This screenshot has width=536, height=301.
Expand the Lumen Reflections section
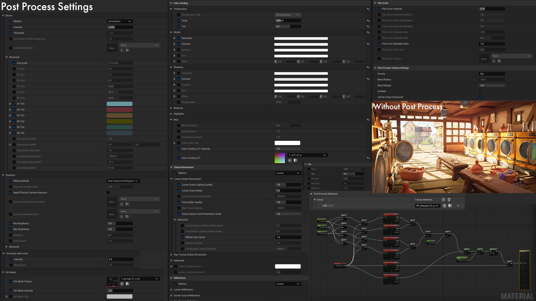click(x=171, y=290)
